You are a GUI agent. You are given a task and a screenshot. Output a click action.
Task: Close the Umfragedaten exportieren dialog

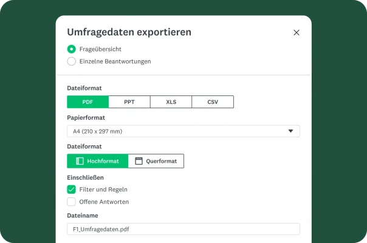click(x=297, y=33)
